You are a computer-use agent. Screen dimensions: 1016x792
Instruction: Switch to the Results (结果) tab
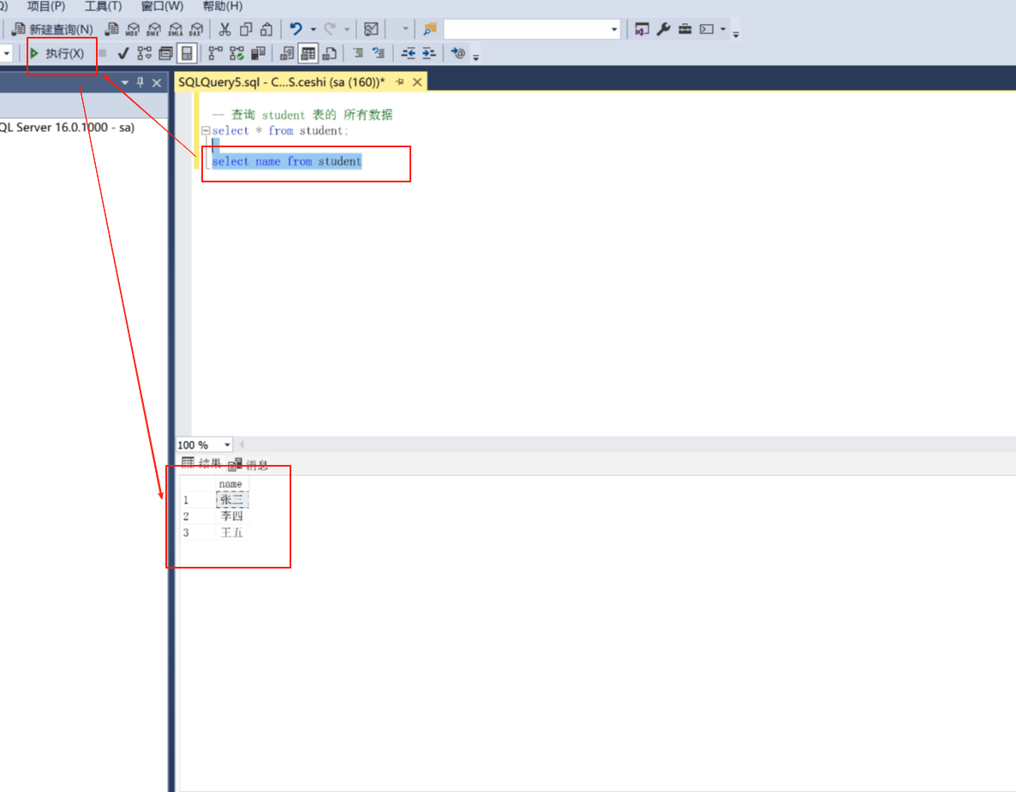pyautogui.click(x=201, y=463)
